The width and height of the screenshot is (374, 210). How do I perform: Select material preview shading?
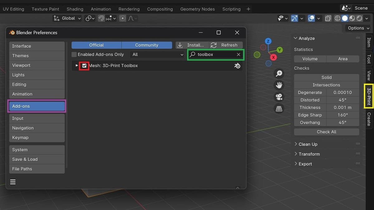pyautogui.click(x=352, y=18)
